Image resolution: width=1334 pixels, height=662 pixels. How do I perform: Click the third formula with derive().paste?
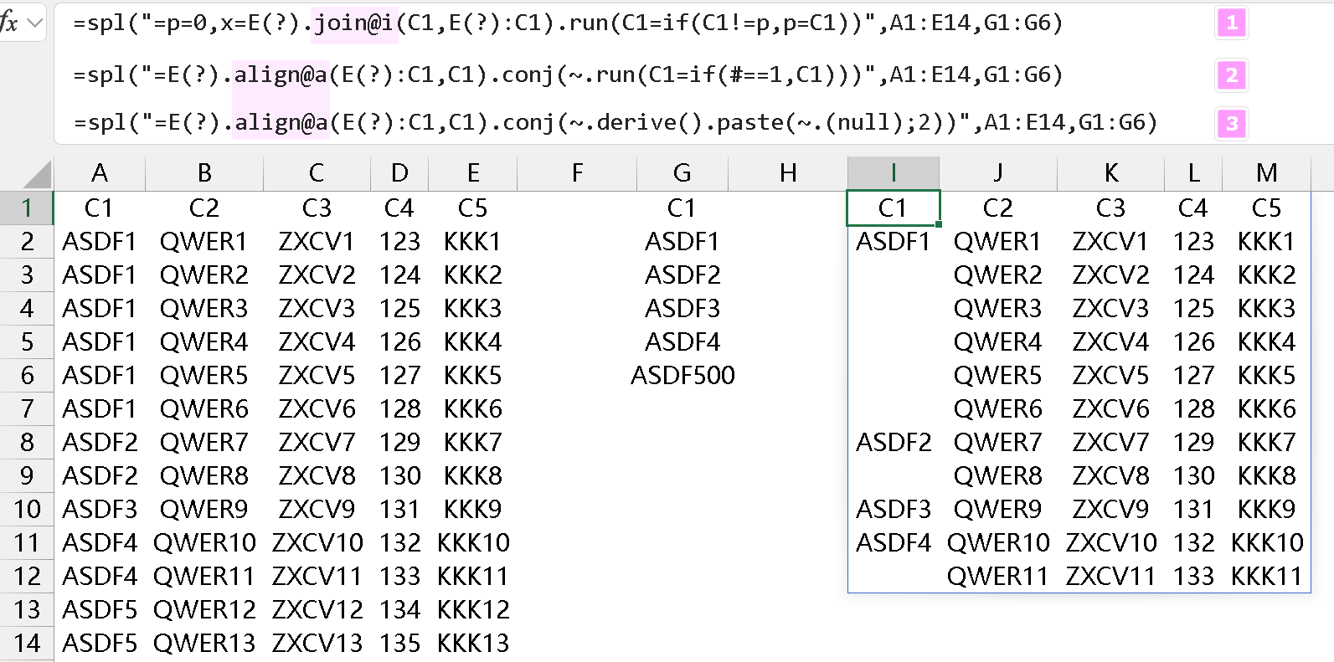[615, 123]
